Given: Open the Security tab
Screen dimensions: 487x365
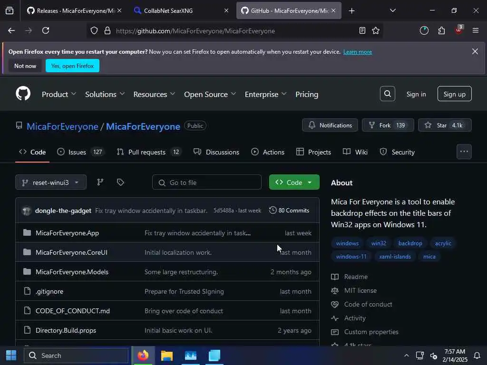Looking at the screenshot, I should [397, 152].
